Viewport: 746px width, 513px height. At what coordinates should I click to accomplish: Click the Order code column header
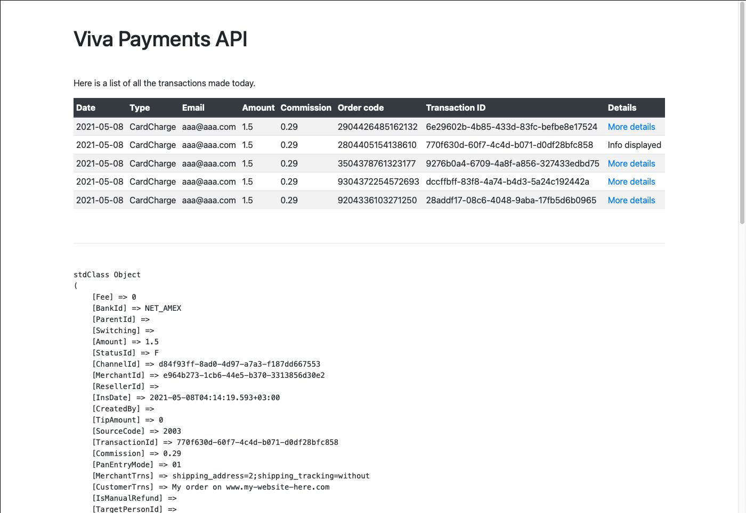click(361, 107)
